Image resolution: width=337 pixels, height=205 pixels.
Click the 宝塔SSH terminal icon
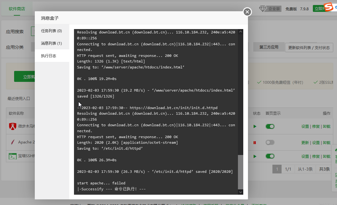13,156
